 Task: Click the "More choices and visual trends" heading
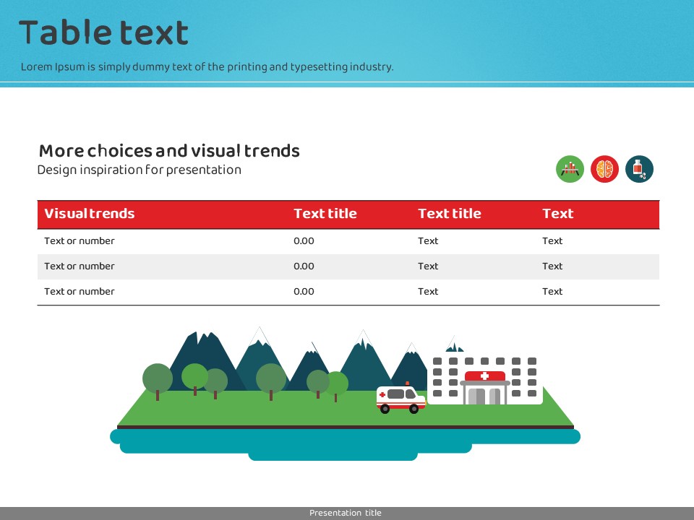[x=169, y=151]
